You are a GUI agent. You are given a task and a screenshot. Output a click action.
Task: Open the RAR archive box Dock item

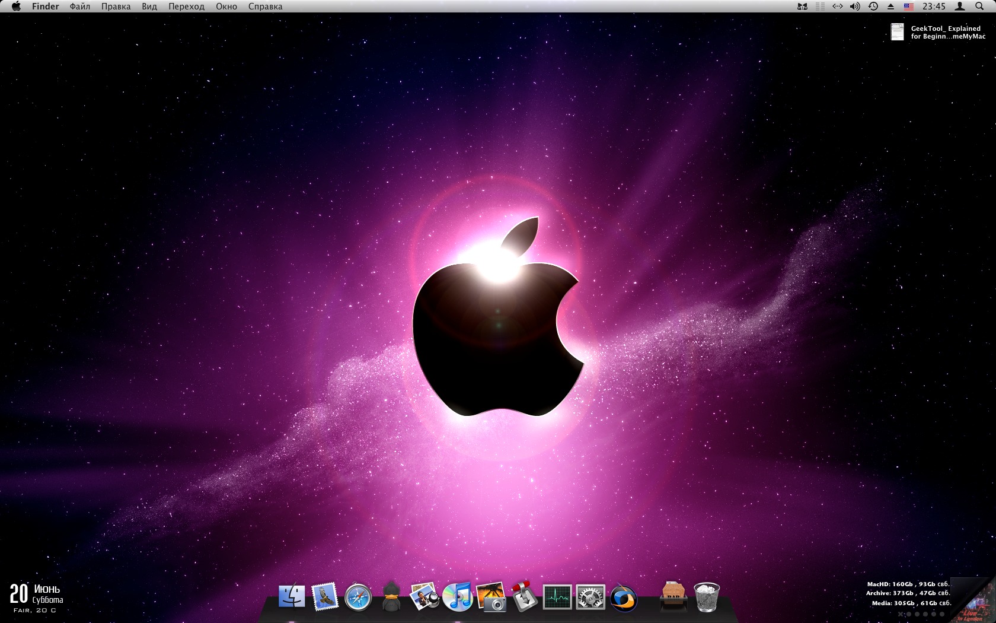[673, 597]
